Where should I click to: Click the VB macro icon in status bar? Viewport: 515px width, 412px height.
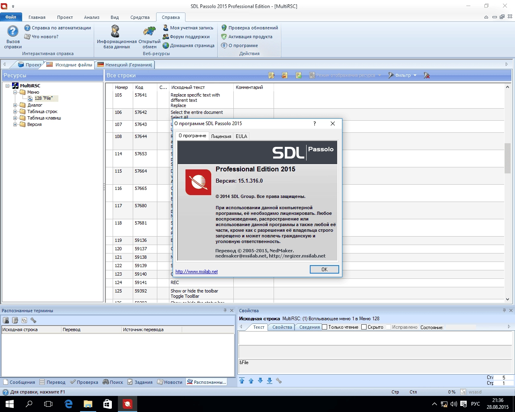click(x=463, y=392)
